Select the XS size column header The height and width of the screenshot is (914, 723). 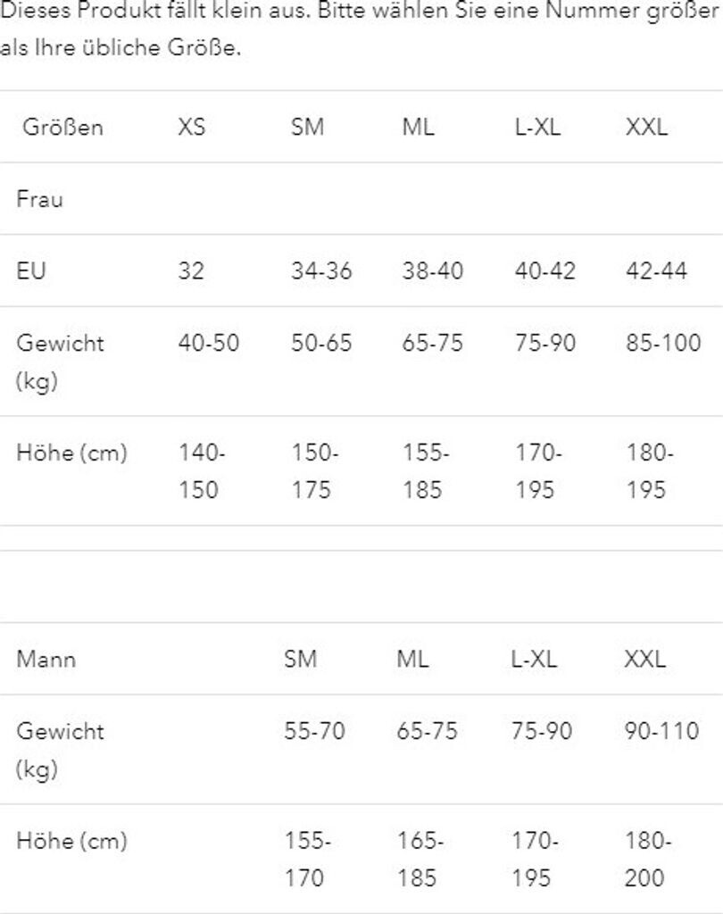pyautogui.click(x=191, y=127)
